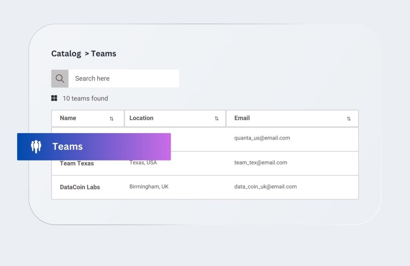Click the grid view icon beside teams found
This screenshot has width=410, height=266.
(54, 98)
